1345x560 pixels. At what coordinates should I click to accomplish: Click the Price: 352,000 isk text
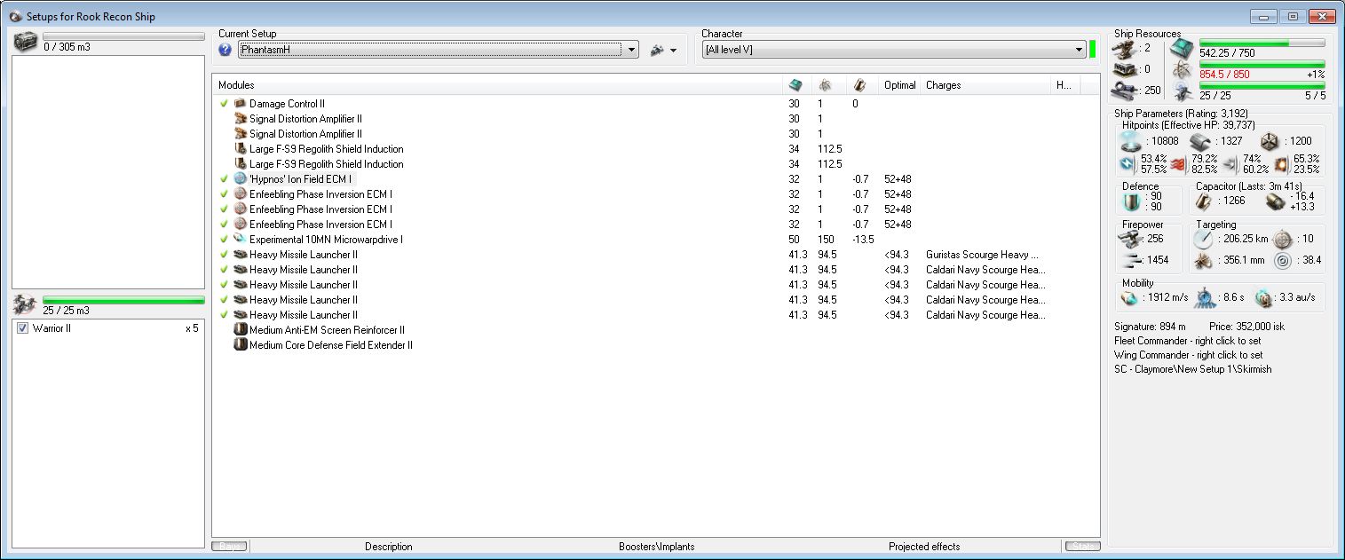pos(1248,327)
